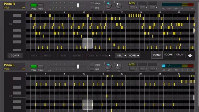Select the Piano L track name

click(9, 65)
